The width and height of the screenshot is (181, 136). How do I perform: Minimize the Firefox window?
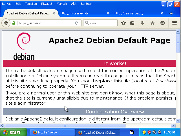[164, 5]
